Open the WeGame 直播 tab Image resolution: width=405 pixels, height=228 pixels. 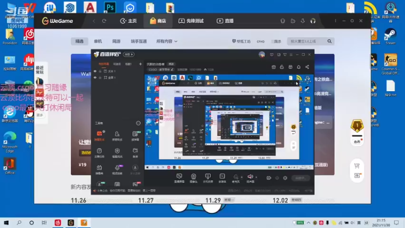225,21
